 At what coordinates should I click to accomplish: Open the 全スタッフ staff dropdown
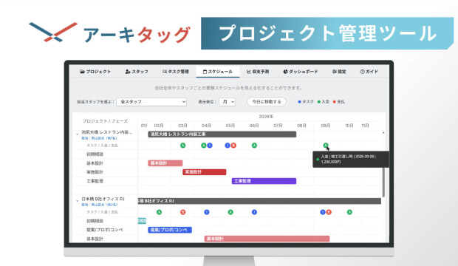pos(151,102)
